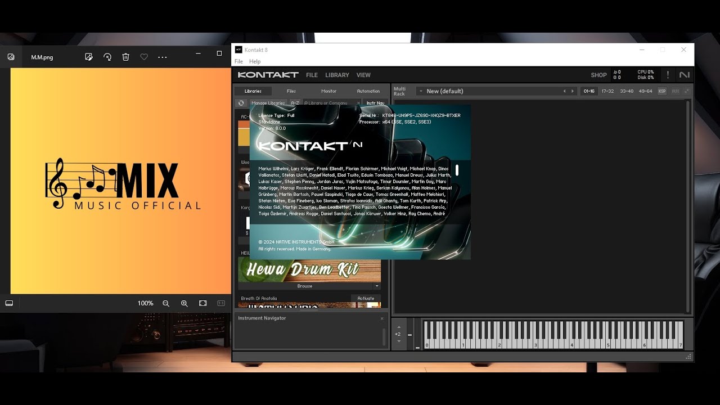Add M.M.png to favorites with heart icon
Image resolution: width=720 pixels, height=405 pixels.
(144, 57)
